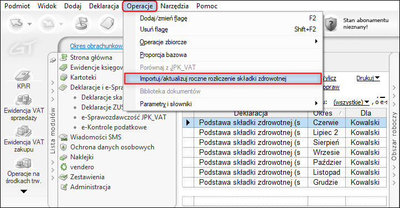Click the subscription status shield icon
The width and height of the screenshot is (400, 208).
point(331,24)
